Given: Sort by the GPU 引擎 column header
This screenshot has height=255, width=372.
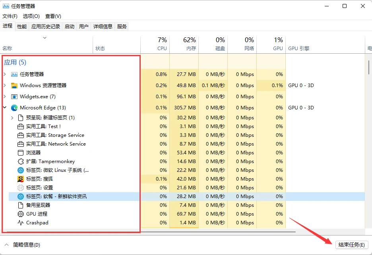Looking at the screenshot, I should (x=325, y=45).
